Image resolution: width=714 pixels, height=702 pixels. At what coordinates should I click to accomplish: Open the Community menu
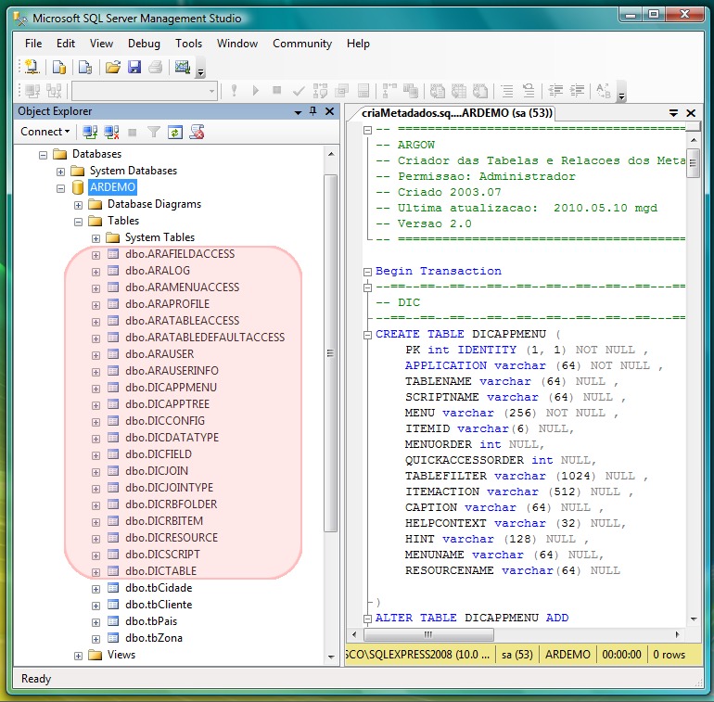[302, 44]
